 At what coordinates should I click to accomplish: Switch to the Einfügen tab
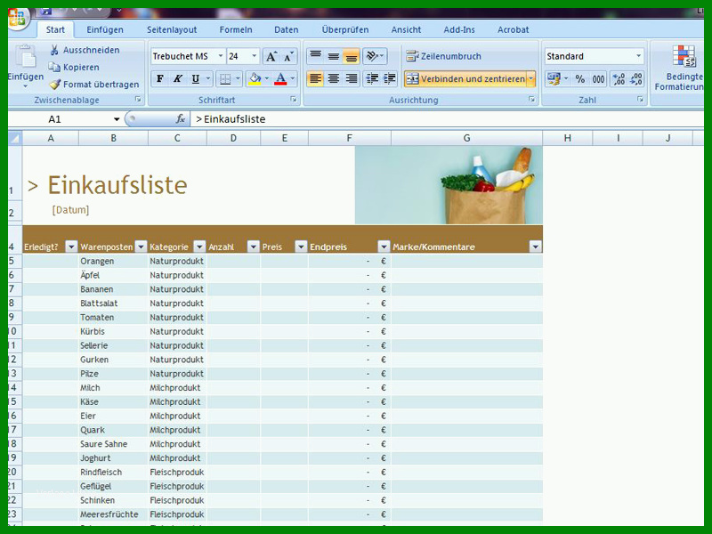(105, 30)
